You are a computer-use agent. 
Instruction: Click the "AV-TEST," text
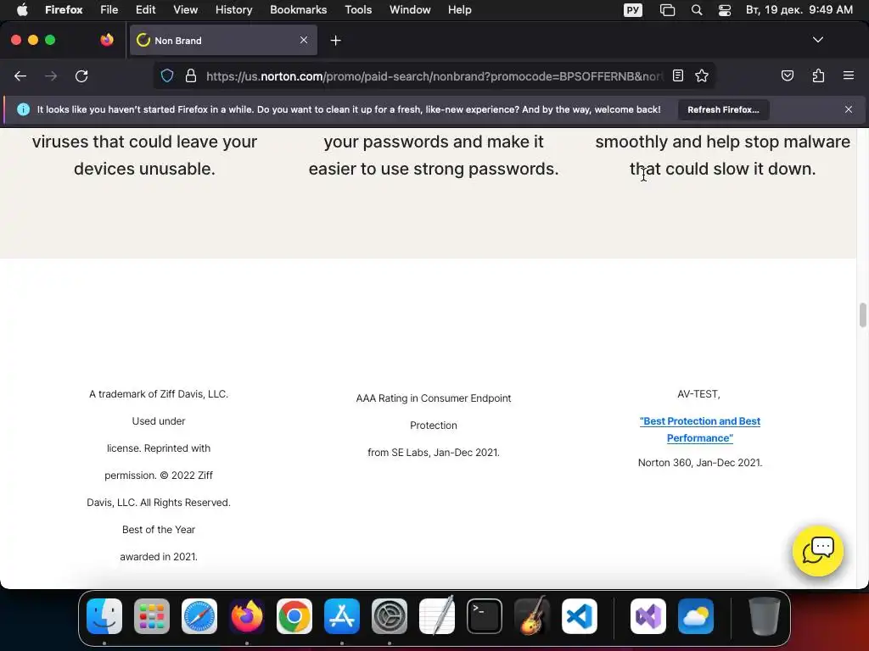click(699, 394)
